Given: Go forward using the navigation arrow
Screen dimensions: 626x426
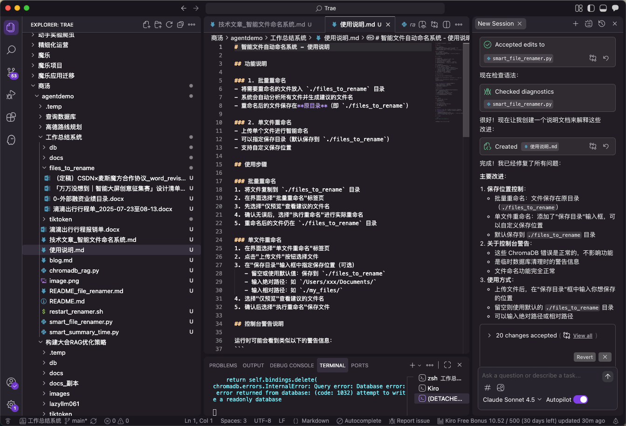Looking at the screenshot, I should 196,8.
